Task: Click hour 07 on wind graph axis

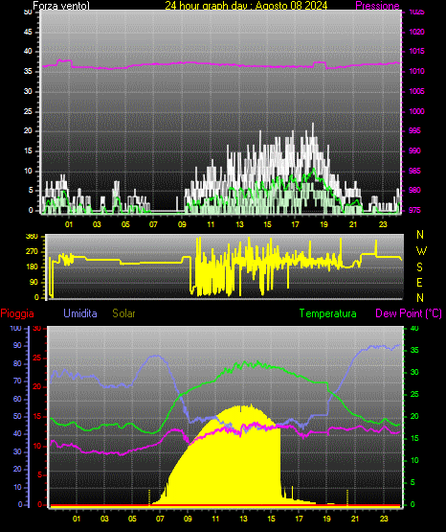Action: pyautogui.click(x=153, y=224)
